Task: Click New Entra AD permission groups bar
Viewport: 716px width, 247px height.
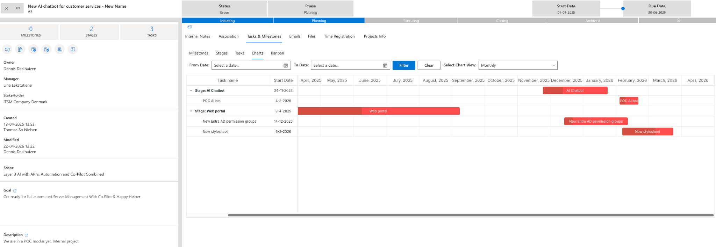Action: pos(596,121)
